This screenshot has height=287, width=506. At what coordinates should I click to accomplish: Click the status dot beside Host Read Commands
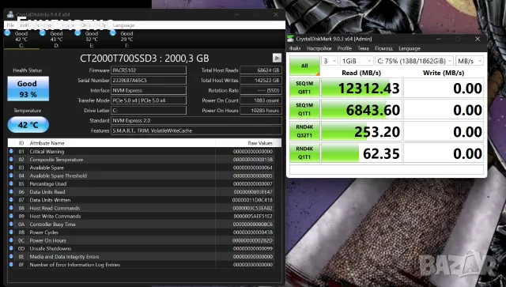11,208
